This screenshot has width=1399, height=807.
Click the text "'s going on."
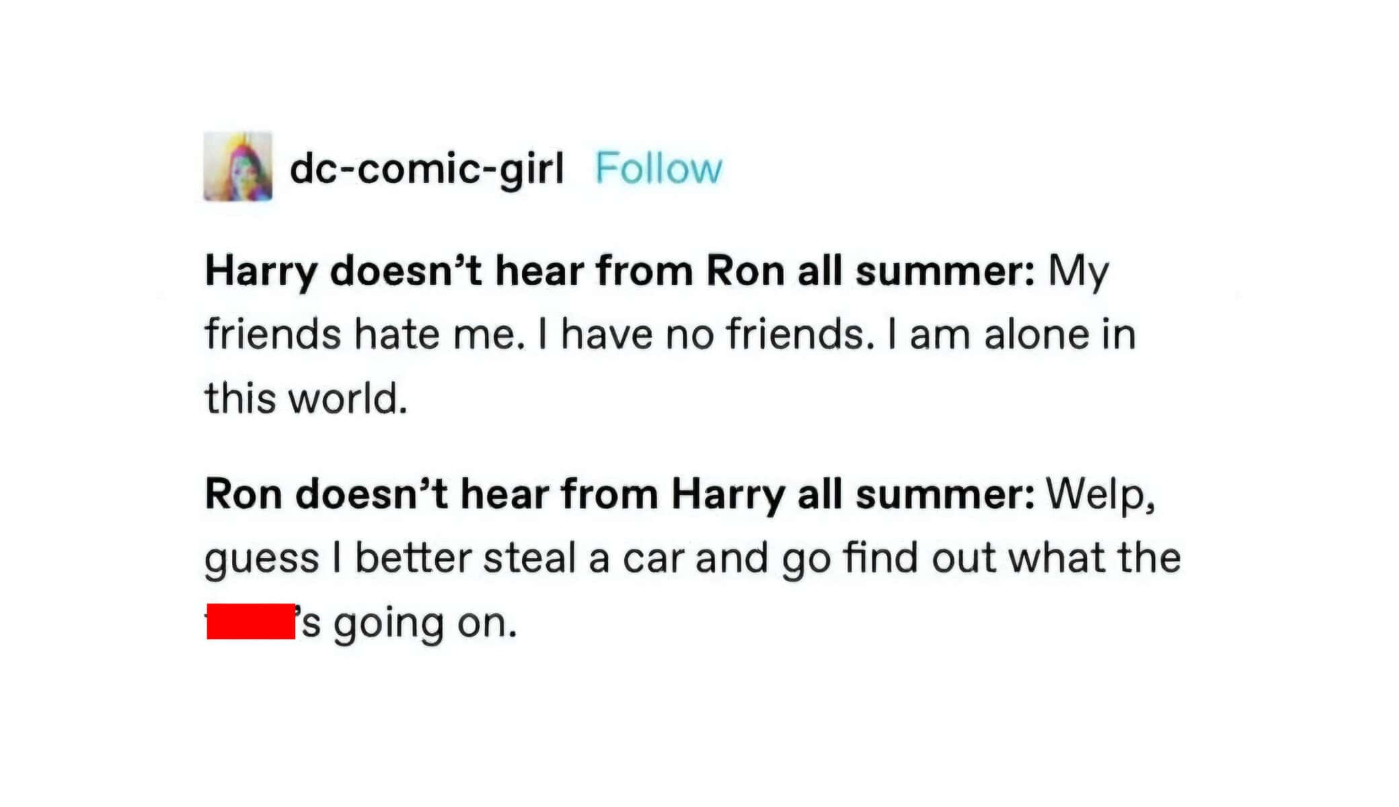tap(408, 623)
